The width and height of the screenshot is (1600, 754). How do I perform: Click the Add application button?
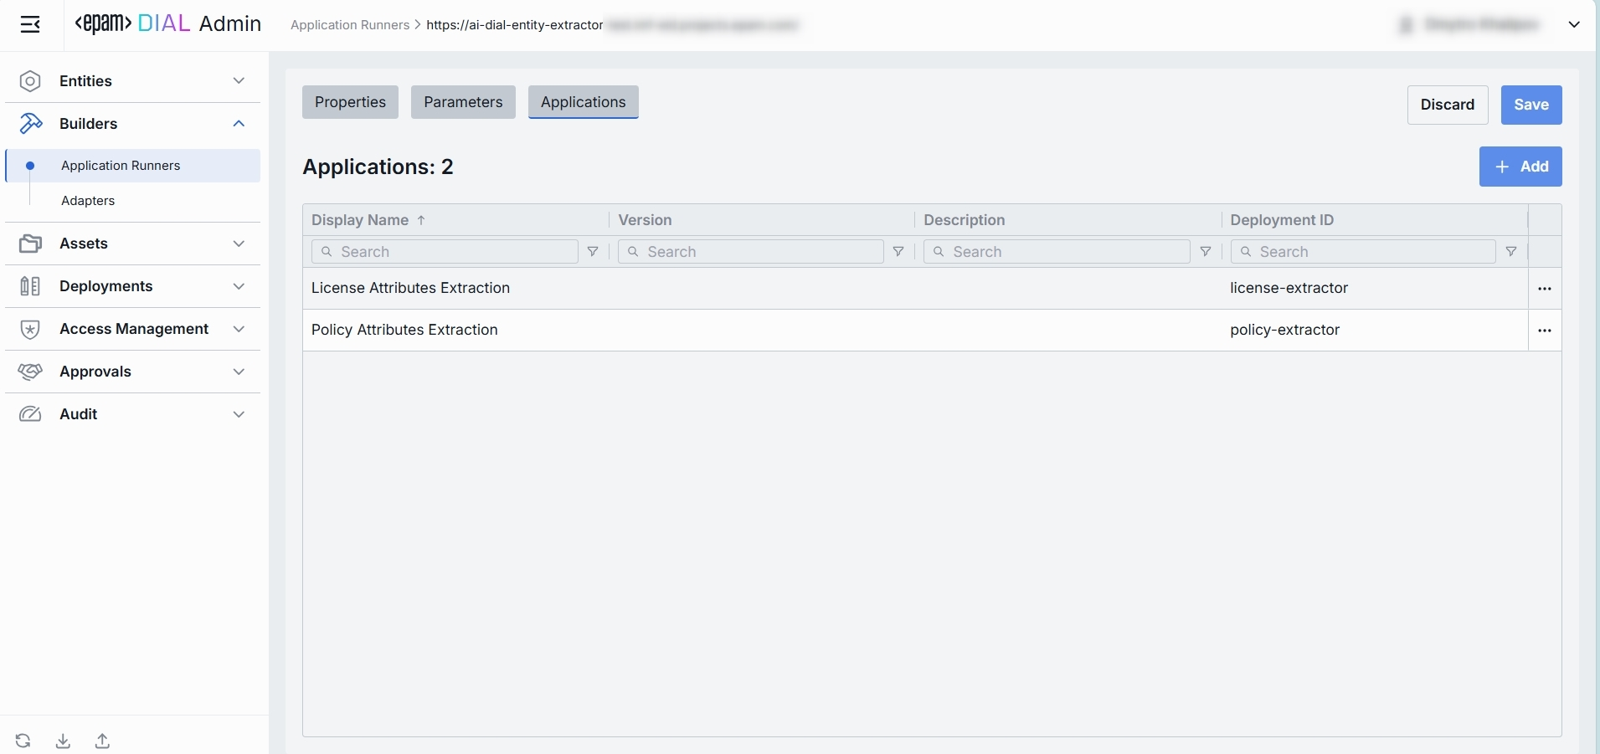click(x=1520, y=167)
